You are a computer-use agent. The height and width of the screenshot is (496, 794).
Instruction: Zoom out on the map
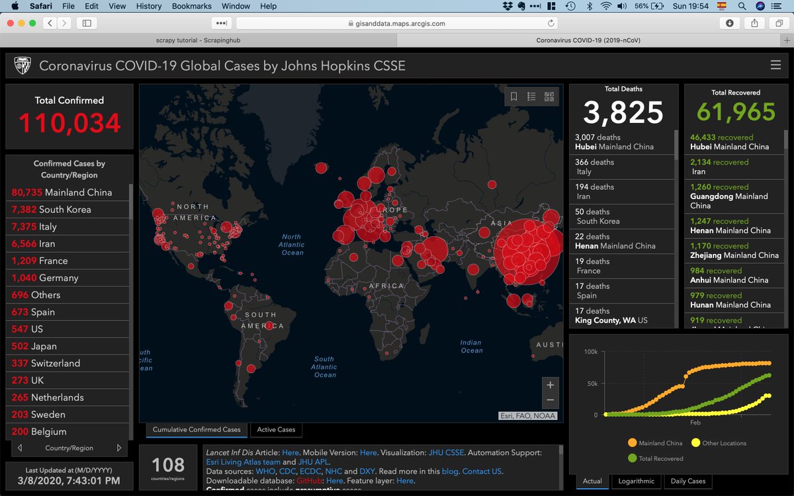pos(550,401)
